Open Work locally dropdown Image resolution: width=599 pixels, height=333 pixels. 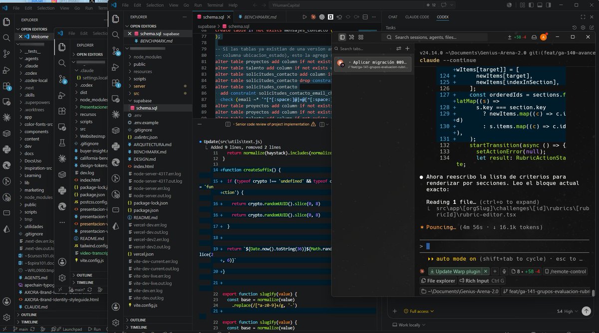(408, 325)
